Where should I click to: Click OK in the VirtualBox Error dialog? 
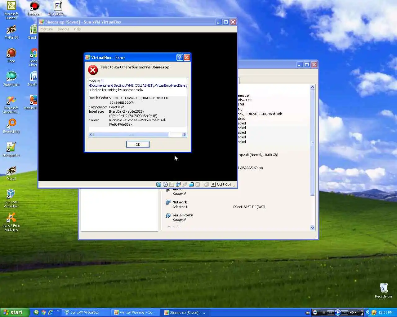click(138, 145)
